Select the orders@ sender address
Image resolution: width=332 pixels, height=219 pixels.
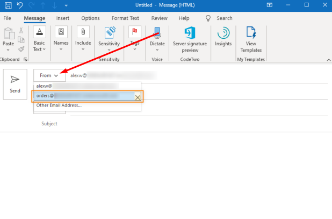coord(84,96)
